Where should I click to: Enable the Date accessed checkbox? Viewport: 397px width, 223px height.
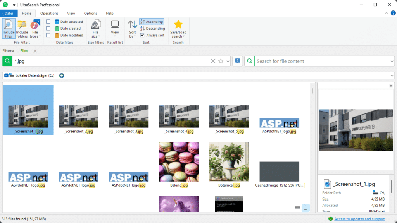click(48, 22)
